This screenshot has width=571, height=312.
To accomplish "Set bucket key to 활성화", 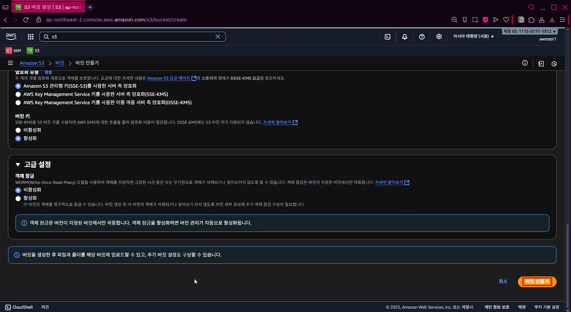I will click(x=18, y=139).
